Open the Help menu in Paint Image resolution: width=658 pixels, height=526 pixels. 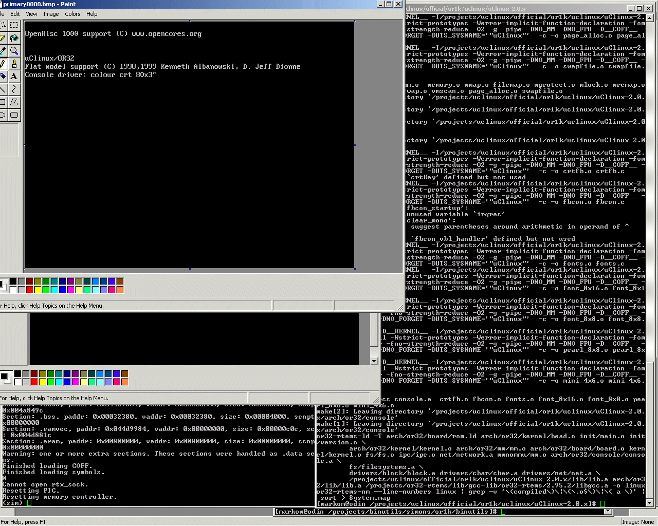tap(92, 14)
